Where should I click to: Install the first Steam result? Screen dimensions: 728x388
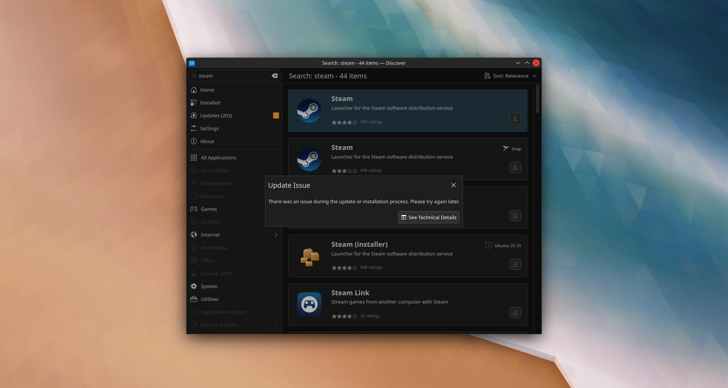pos(515,119)
